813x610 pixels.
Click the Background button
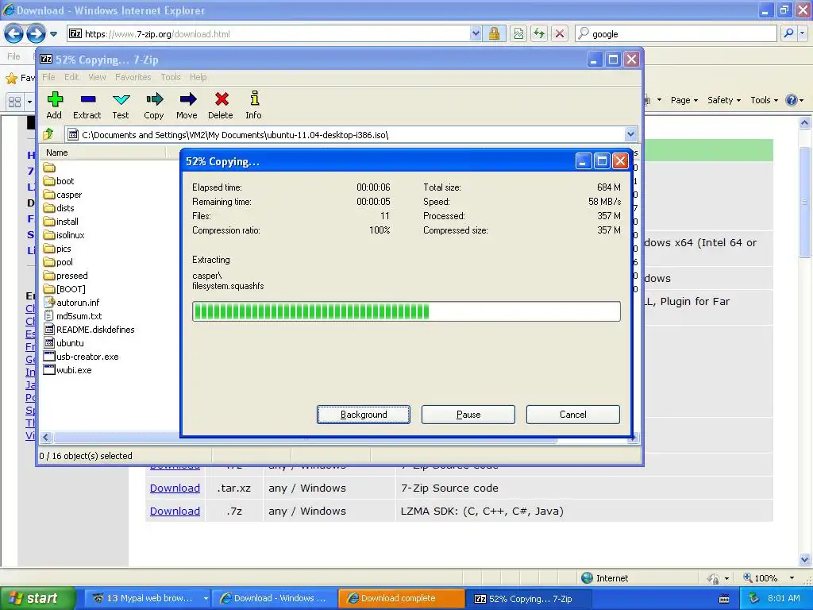pos(364,415)
